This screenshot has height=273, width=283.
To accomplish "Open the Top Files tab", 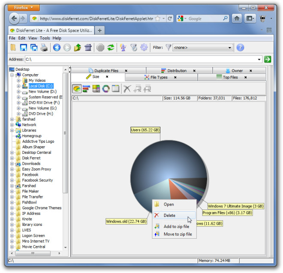I will click(x=230, y=78).
